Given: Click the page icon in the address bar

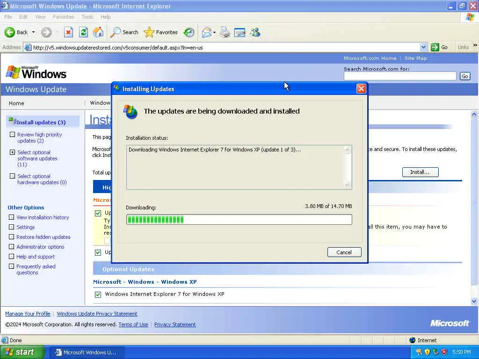Looking at the screenshot, I should pos(28,47).
